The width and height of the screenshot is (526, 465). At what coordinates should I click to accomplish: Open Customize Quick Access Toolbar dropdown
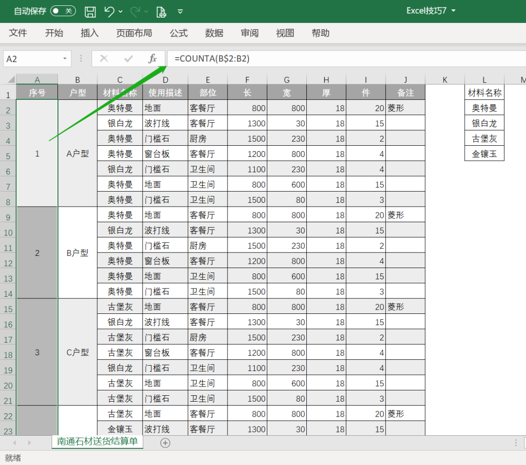pyautogui.click(x=180, y=11)
